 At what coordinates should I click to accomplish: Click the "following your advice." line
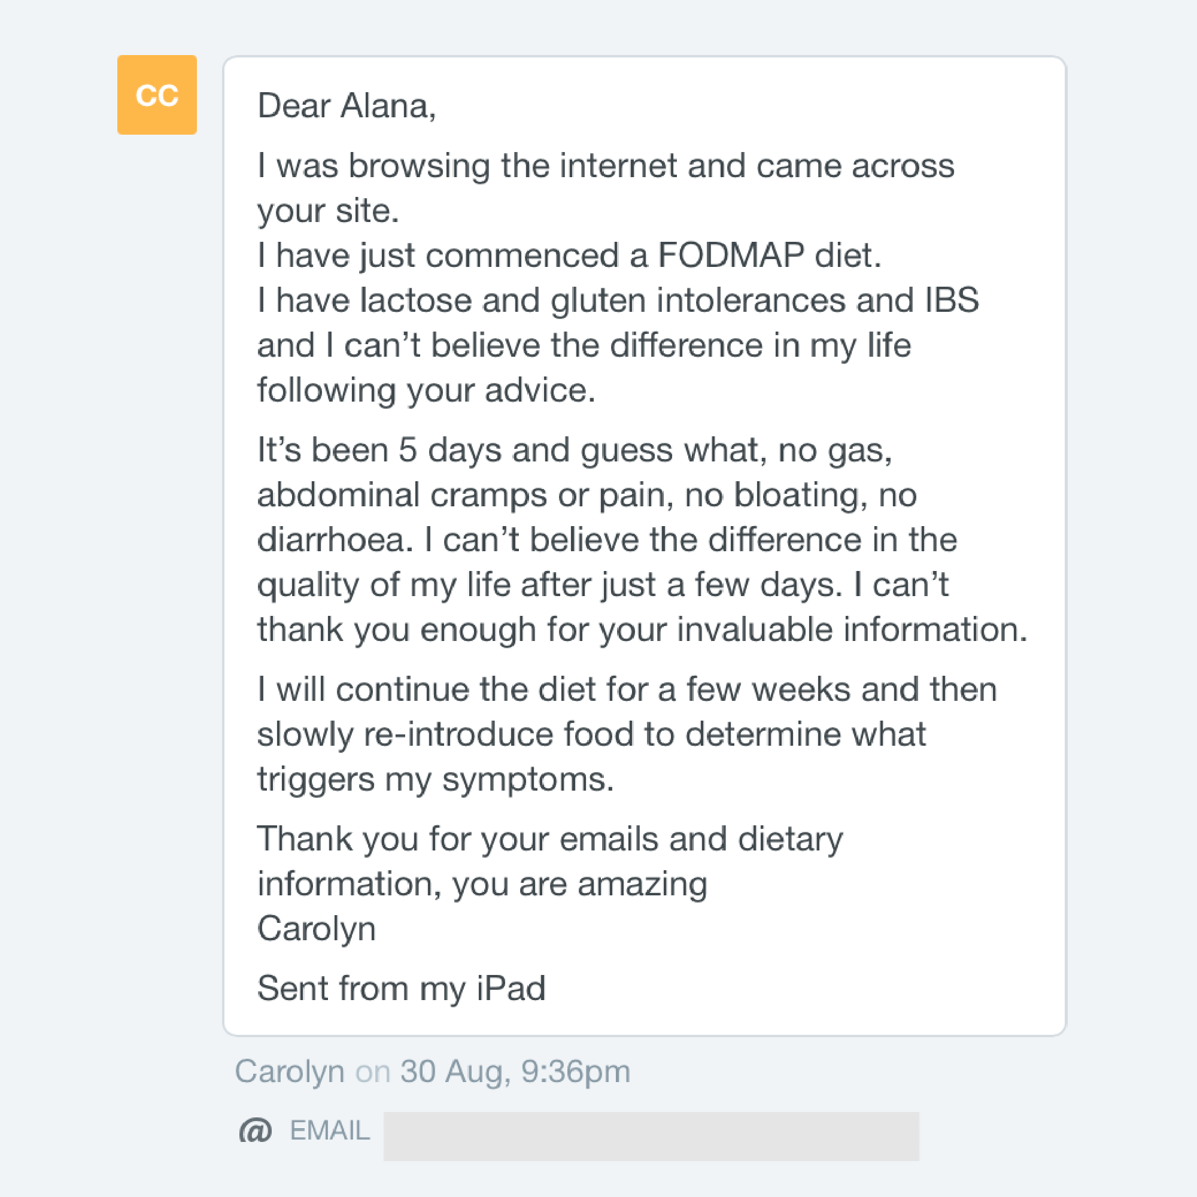[x=426, y=390]
